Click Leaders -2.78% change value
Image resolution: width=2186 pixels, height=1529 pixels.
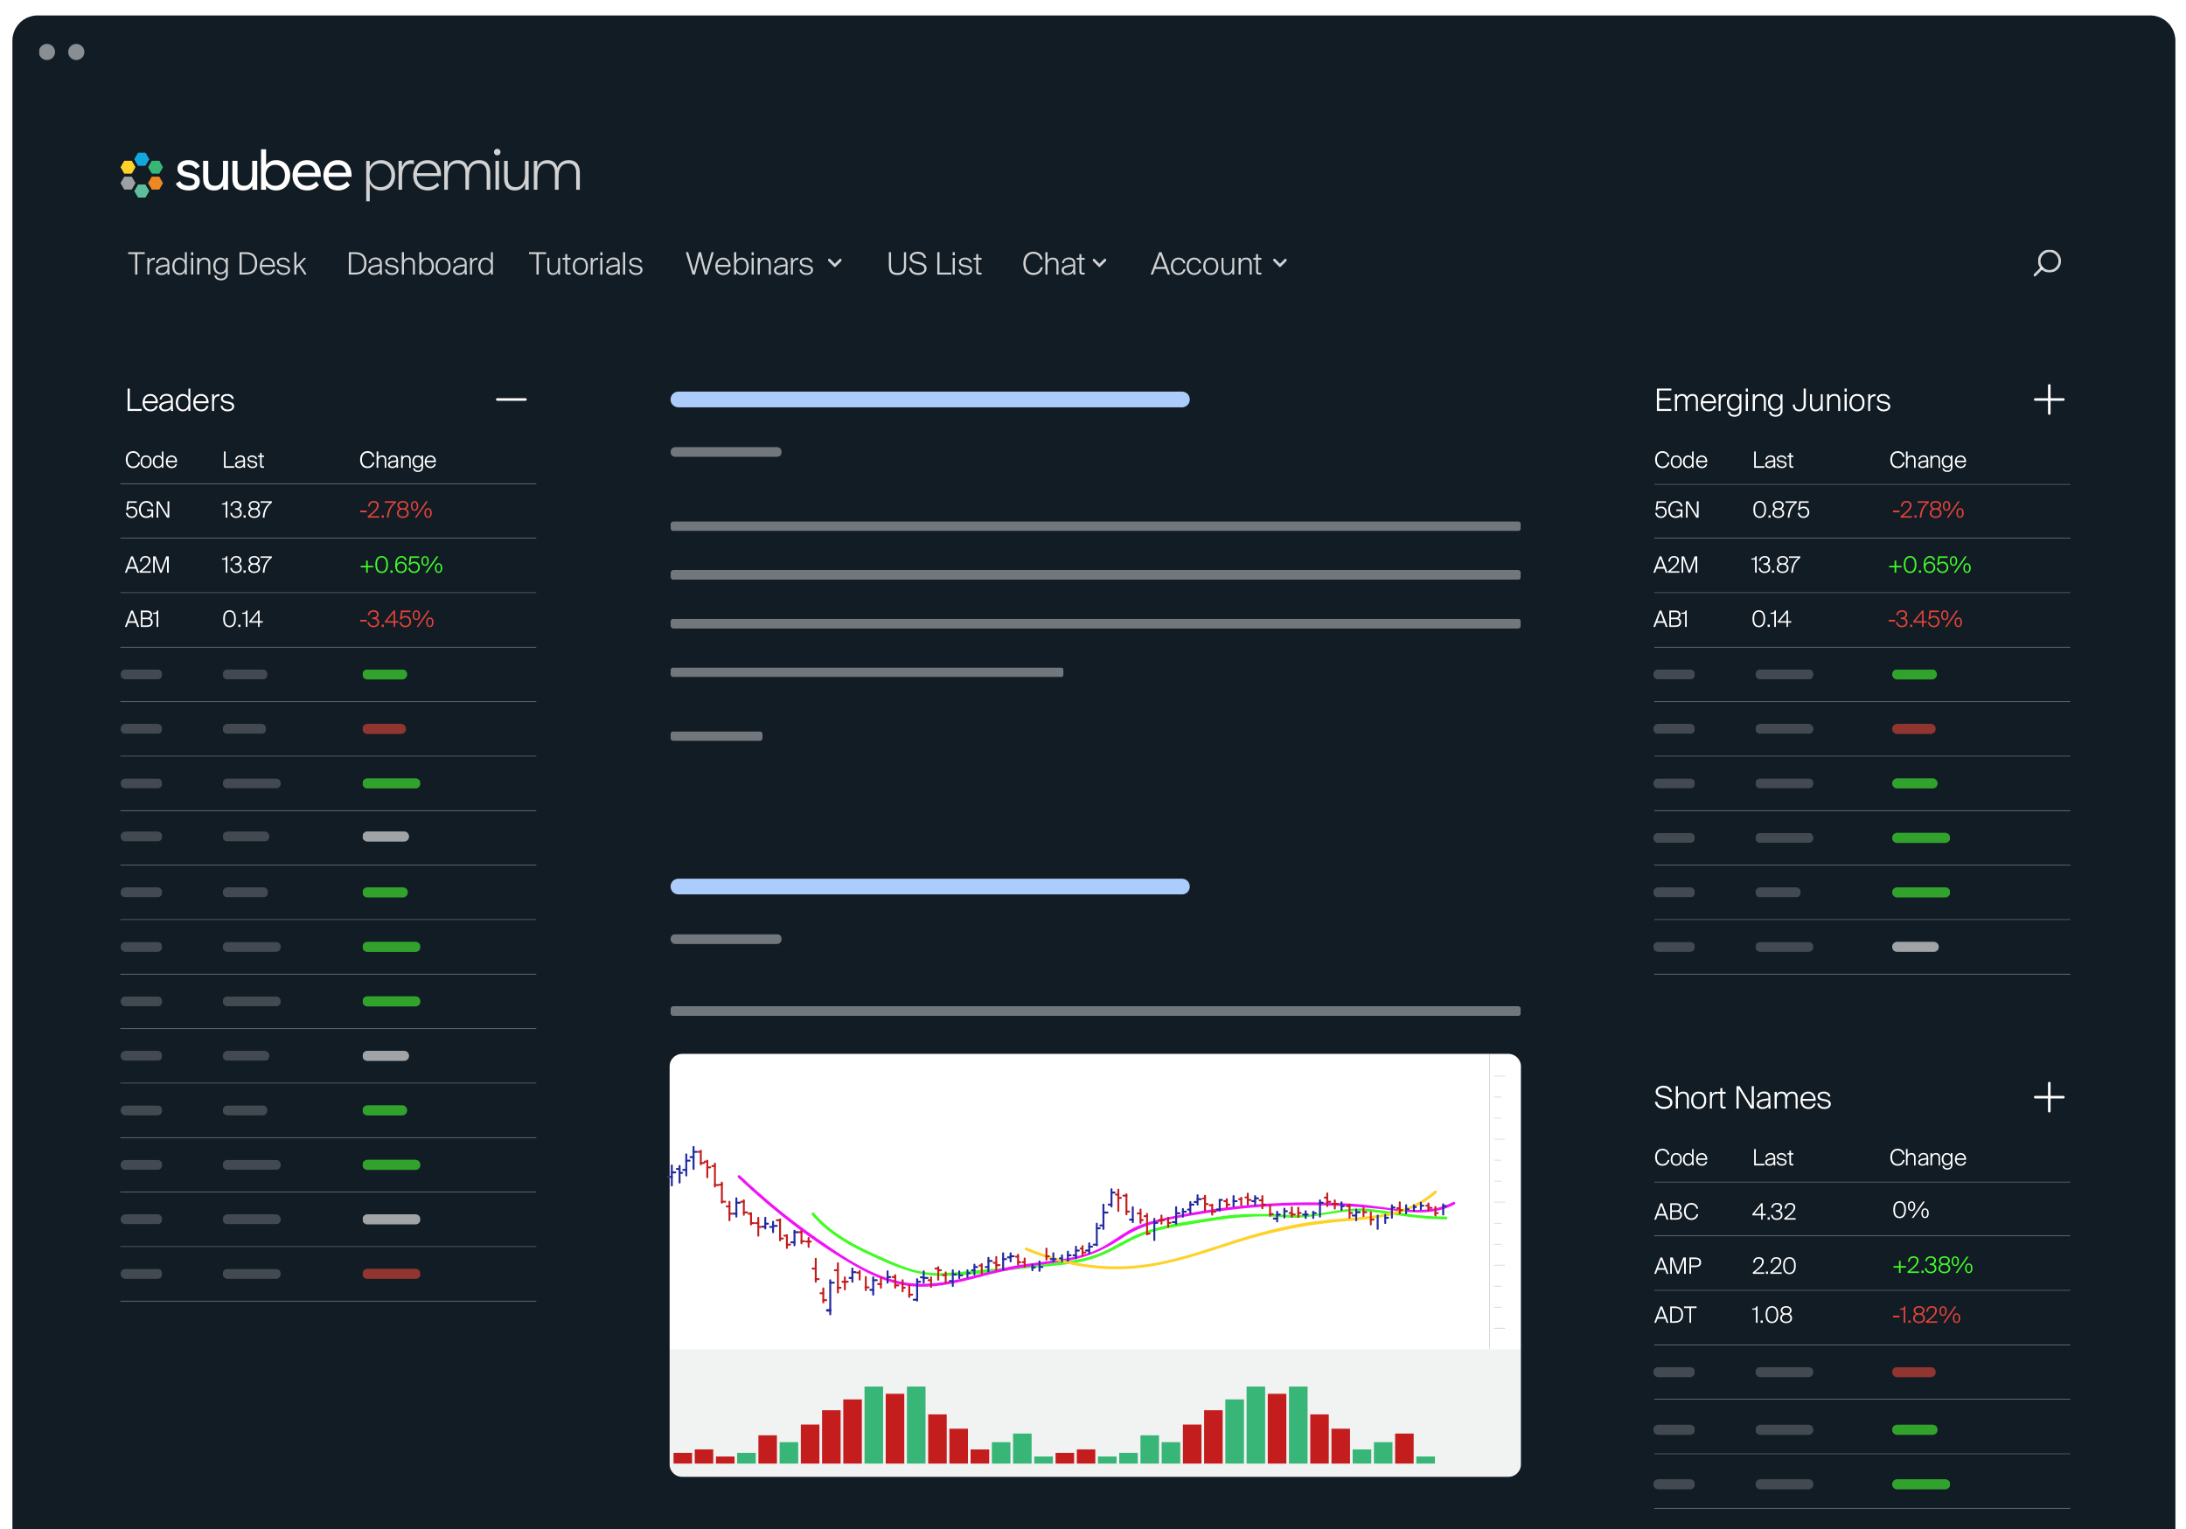pyautogui.click(x=395, y=511)
